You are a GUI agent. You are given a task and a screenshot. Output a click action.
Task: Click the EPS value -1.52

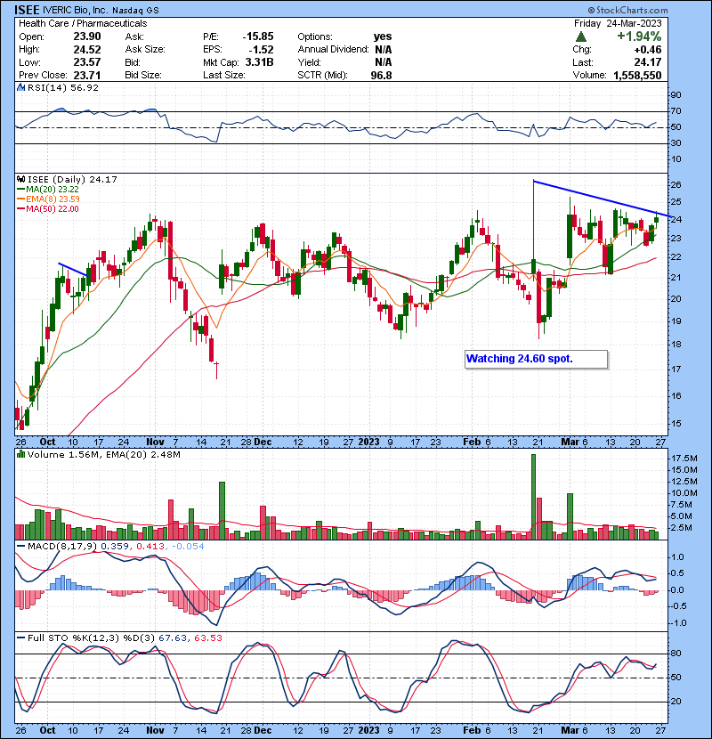click(261, 50)
